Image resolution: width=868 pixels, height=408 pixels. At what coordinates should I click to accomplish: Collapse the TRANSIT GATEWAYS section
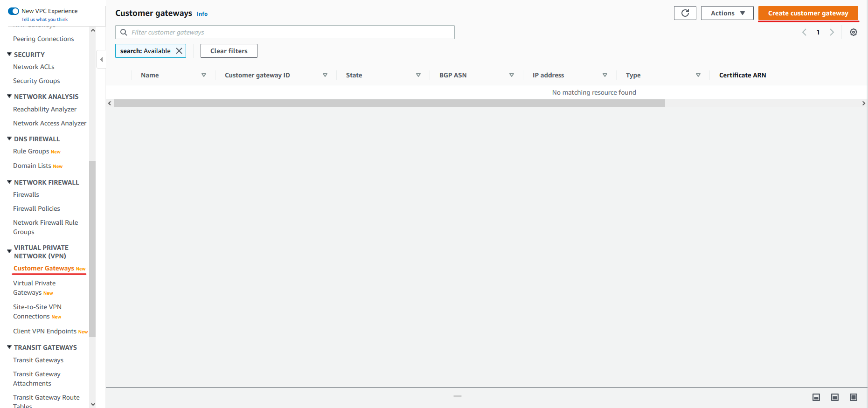click(x=9, y=347)
